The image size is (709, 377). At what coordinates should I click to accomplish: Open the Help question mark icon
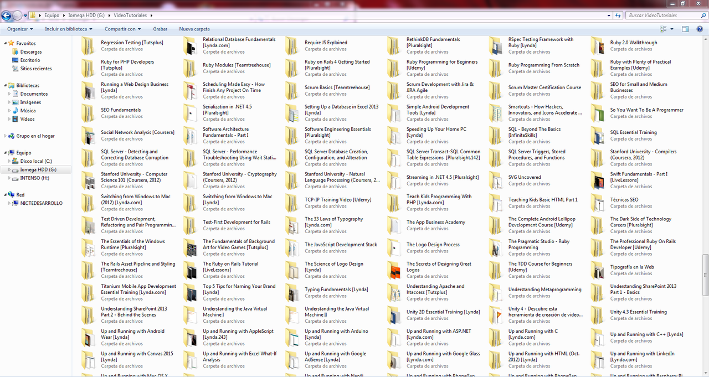coord(700,29)
